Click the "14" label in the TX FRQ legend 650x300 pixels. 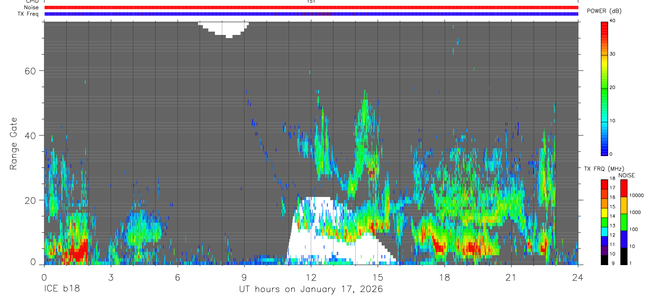point(613,217)
